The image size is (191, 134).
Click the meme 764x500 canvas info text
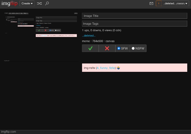click(x=98, y=41)
